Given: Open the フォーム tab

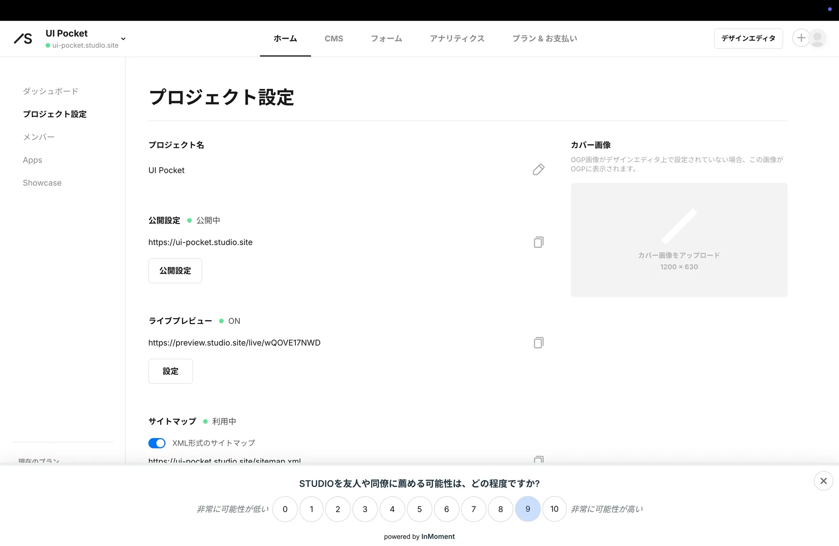Looking at the screenshot, I should tap(386, 39).
